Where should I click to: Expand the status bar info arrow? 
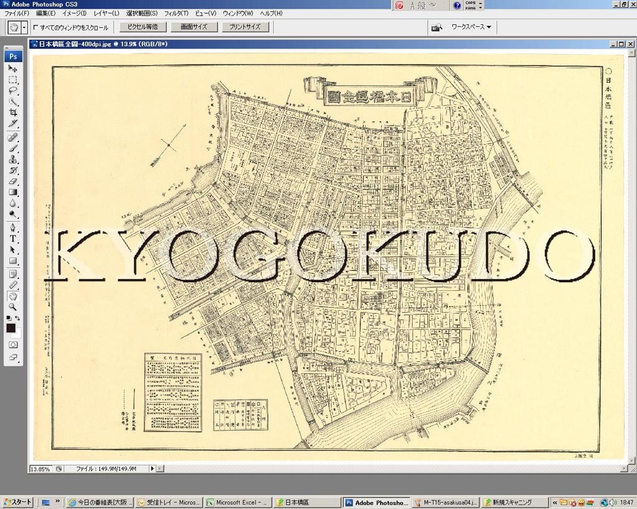click(152, 469)
